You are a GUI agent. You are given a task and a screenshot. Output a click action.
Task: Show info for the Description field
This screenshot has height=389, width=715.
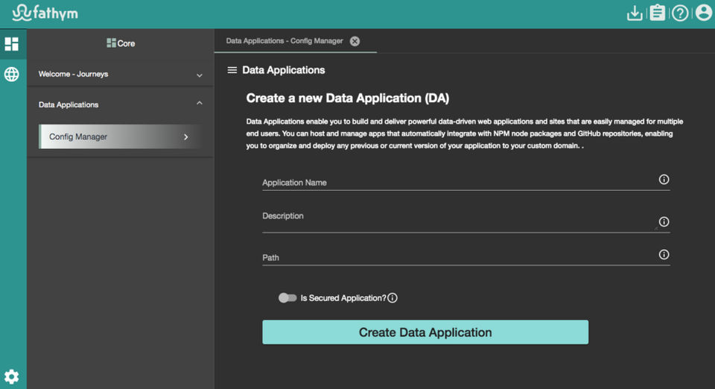pos(664,221)
